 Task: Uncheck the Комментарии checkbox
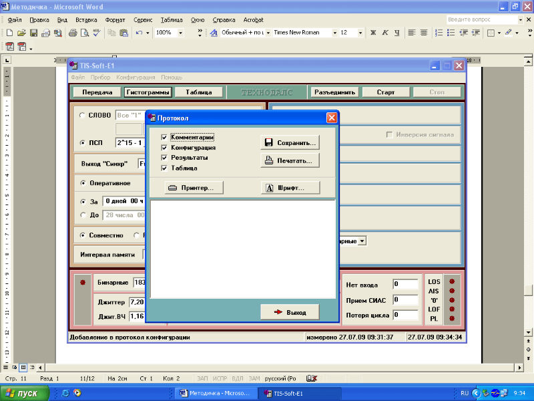coord(164,138)
